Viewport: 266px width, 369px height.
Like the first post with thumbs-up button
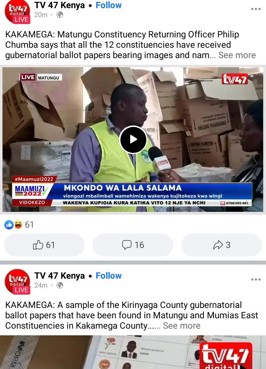[44, 245]
